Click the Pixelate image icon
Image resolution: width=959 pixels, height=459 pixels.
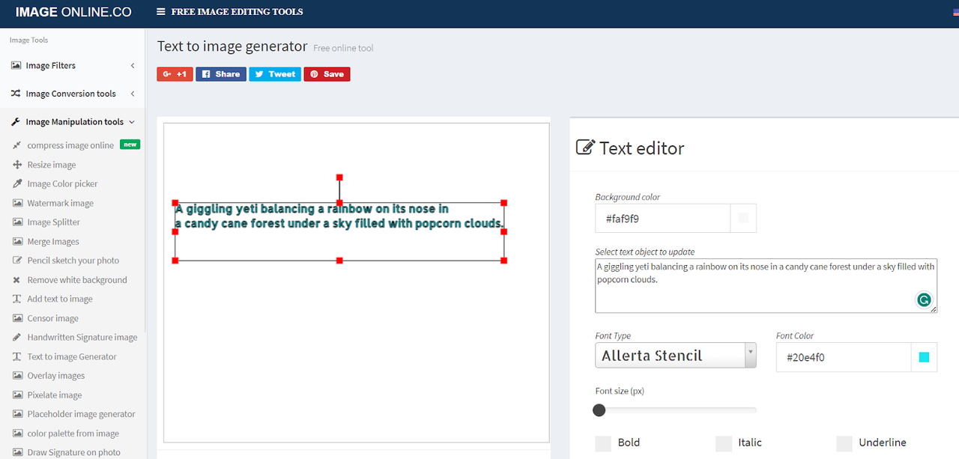pos(17,395)
